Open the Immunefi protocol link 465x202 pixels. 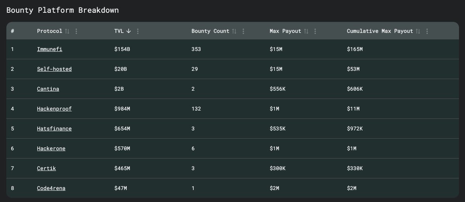[50, 49]
